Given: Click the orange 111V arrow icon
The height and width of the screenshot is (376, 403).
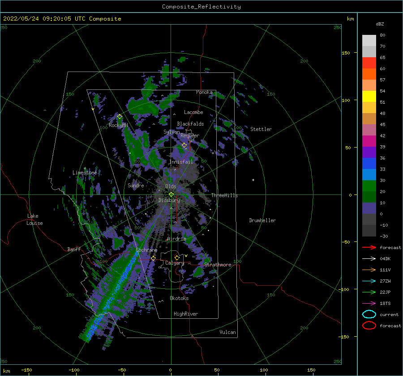Looking at the screenshot, I should [369, 270].
